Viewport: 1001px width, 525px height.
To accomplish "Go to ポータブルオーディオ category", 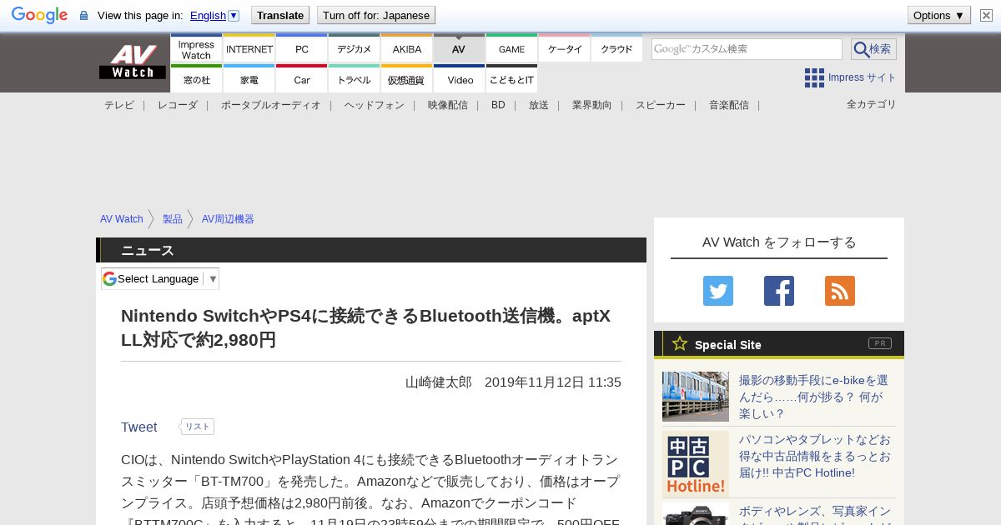I will (271, 105).
